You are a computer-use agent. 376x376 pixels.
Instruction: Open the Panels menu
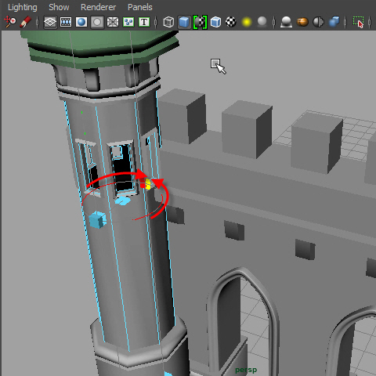click(140, 7)
